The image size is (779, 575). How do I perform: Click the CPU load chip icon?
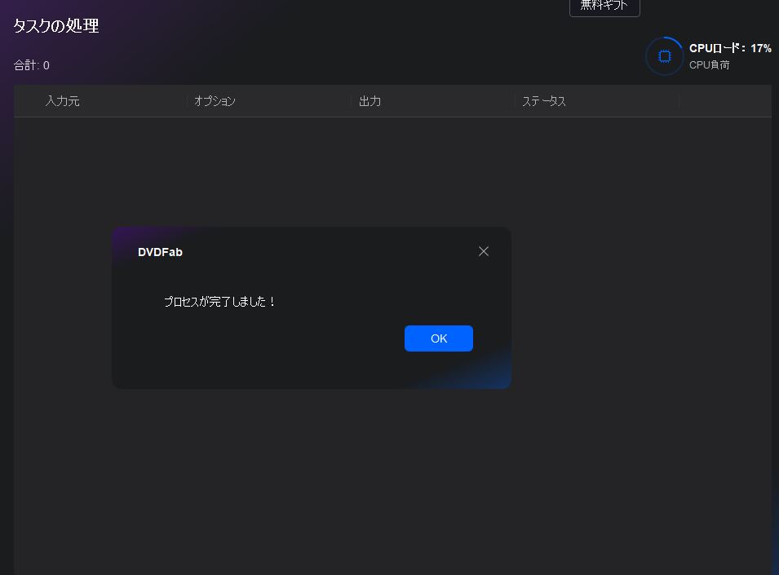pyautogui.click(x=664, y=56)
